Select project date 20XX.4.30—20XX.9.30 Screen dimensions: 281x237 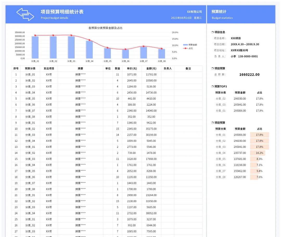pyautogui.click(x=245, y=44)
